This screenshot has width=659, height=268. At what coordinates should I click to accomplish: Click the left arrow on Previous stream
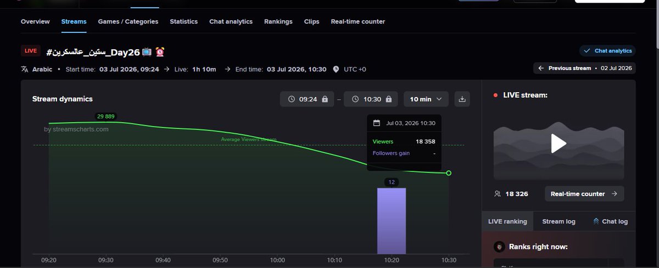(x=541, y=68)
